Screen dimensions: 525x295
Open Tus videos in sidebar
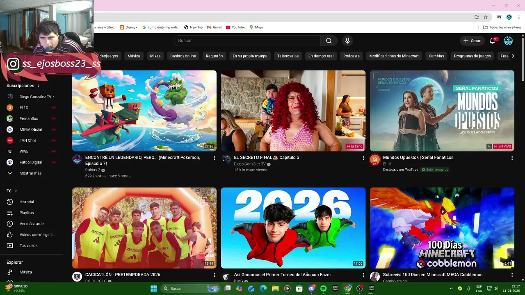[31, 245]
